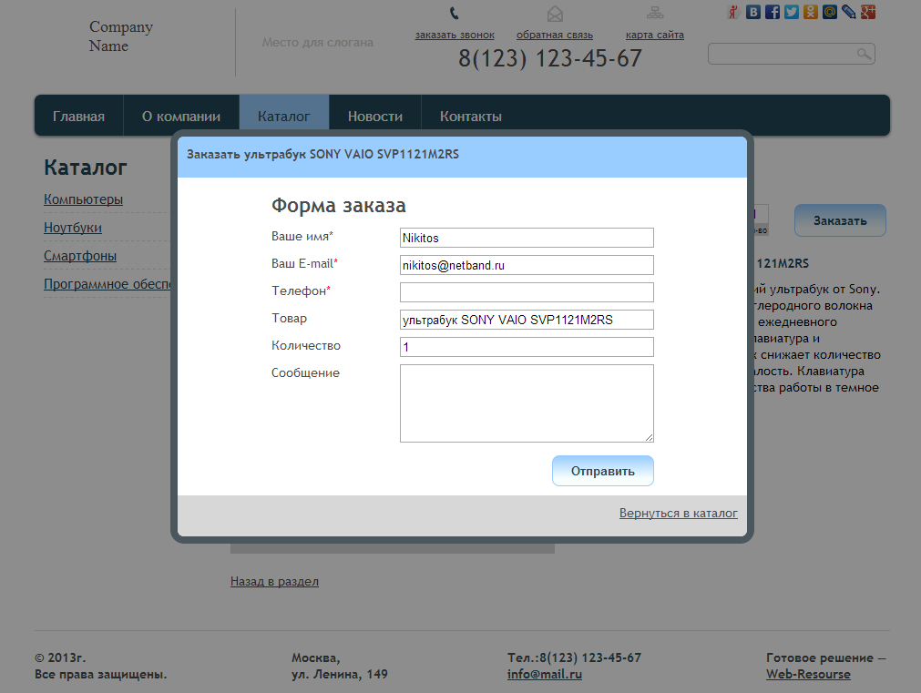Open the Смартфоны catalog category
Screen dimensions: 921x693
click(80, 256)
